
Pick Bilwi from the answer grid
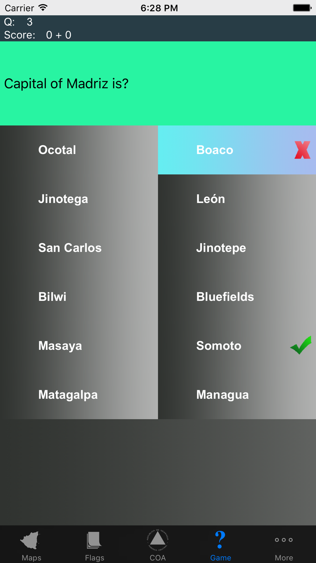(79, 297)
